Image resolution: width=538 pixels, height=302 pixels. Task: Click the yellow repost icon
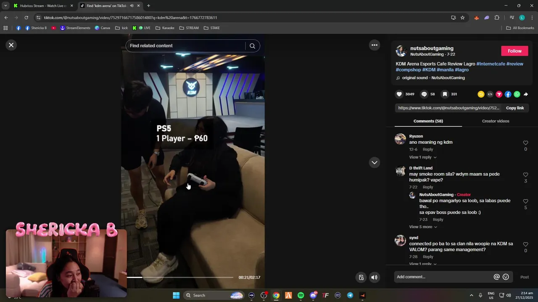[x=481, y=94]
